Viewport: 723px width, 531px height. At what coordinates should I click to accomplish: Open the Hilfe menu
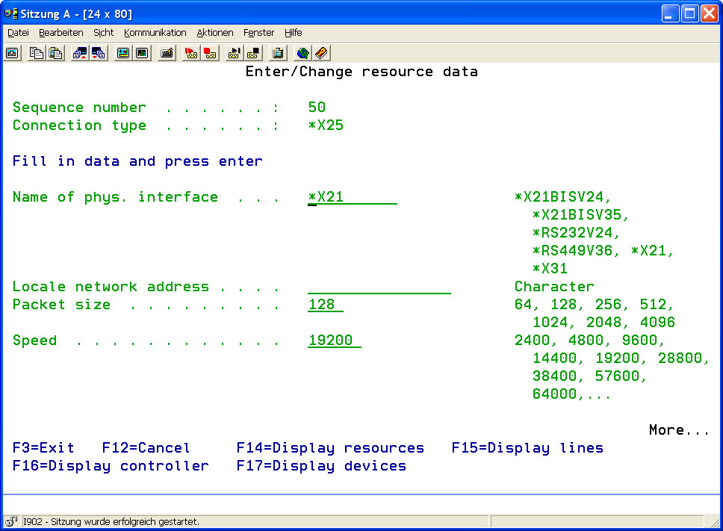(293, 33)
